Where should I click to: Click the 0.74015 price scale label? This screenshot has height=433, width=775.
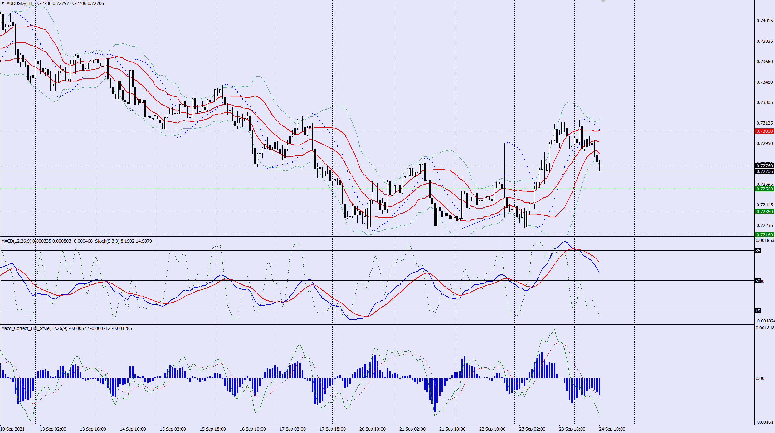(764, 21)
